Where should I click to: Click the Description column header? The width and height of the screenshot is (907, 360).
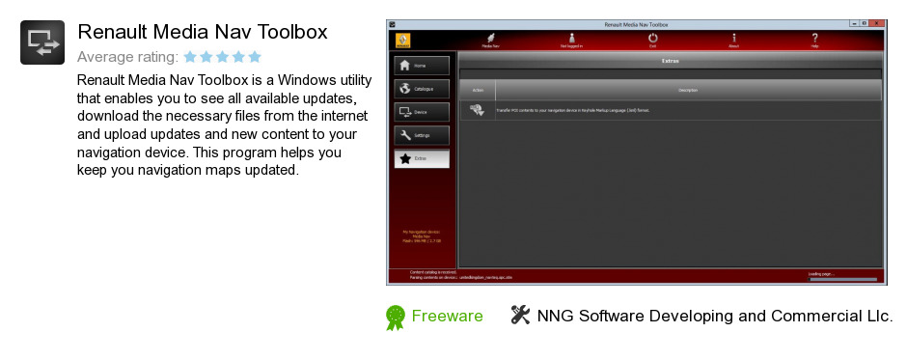[688, 90]
